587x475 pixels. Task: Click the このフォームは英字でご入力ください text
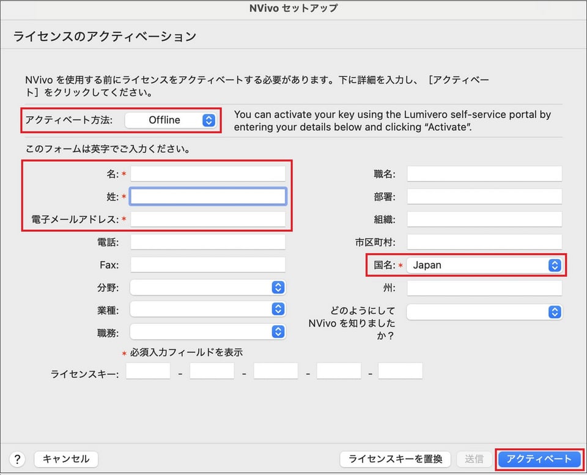tap(108, 149)
